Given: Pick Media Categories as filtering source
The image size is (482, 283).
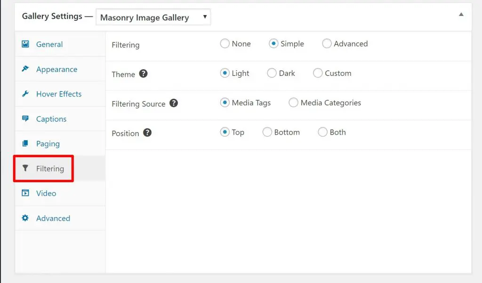Looking at the screenshot, I should click(293, 103).
